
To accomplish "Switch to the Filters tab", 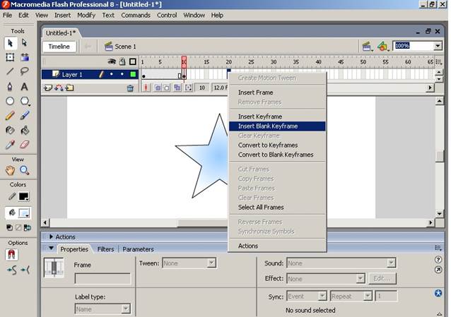I will [x=105, y=249].
